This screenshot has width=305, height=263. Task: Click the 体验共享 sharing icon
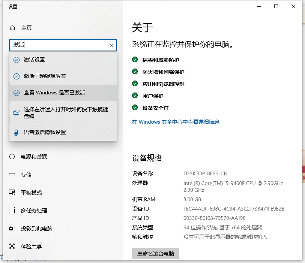[x=12, y=247]
